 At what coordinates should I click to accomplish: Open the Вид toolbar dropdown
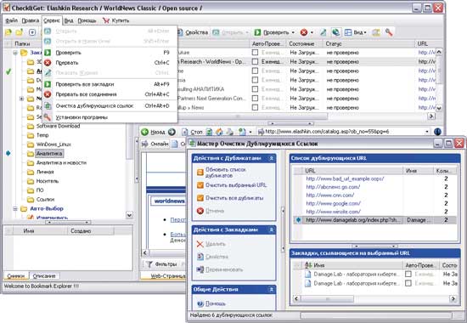point(365,32)
